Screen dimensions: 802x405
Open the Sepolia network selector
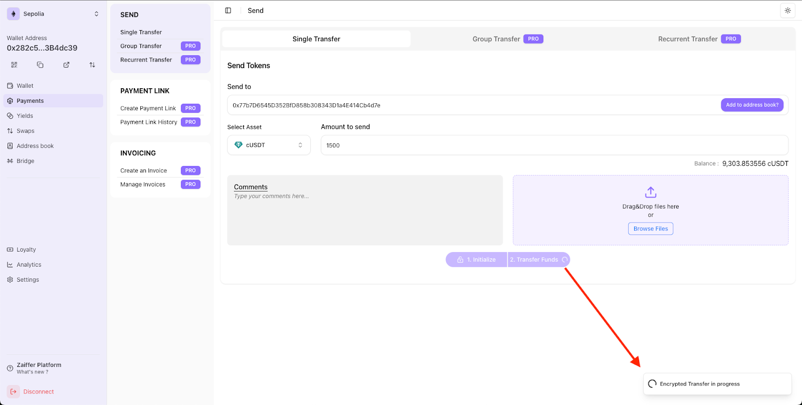point(53,14)
